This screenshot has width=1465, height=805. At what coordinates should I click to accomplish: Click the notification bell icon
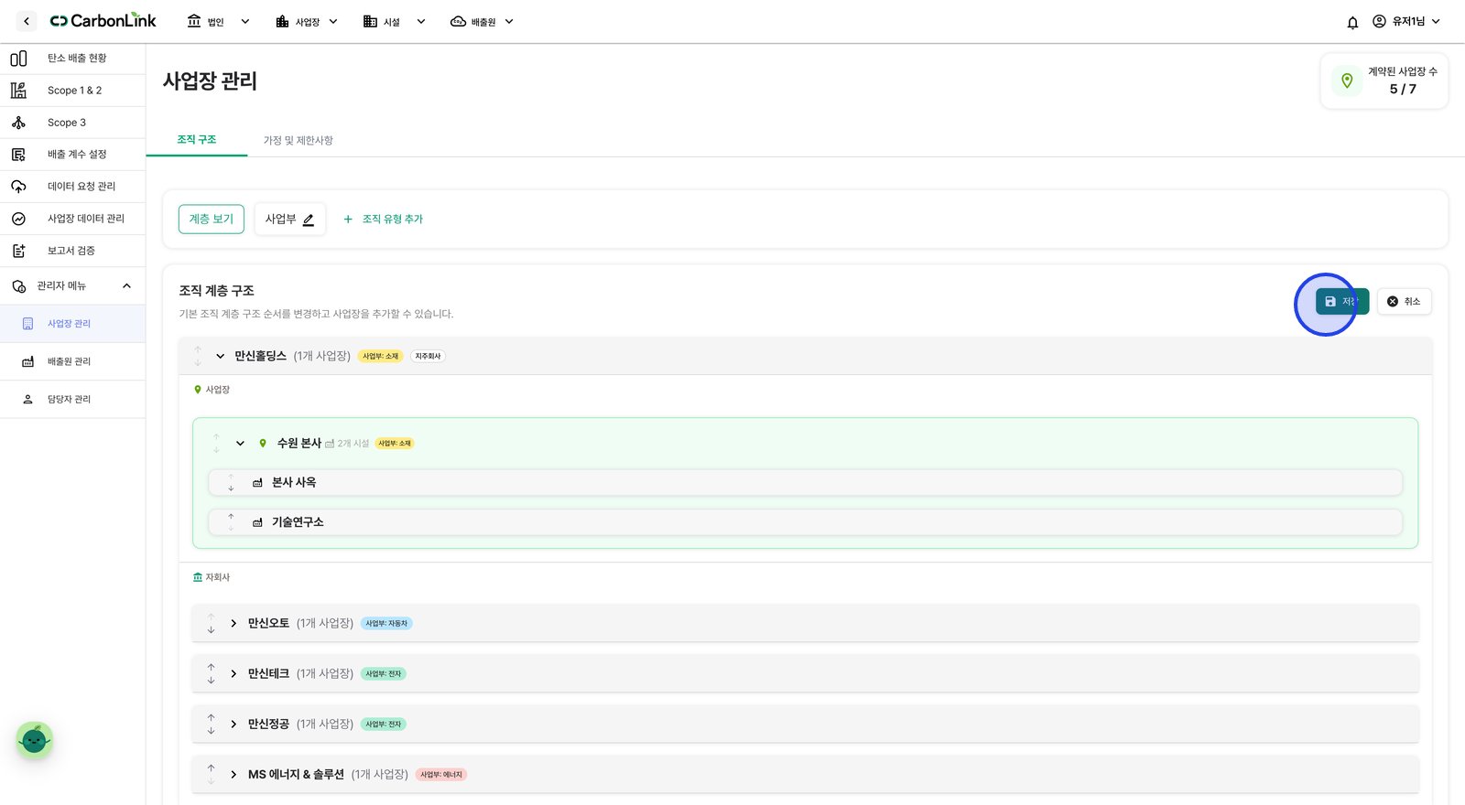tap(1352, 22)
